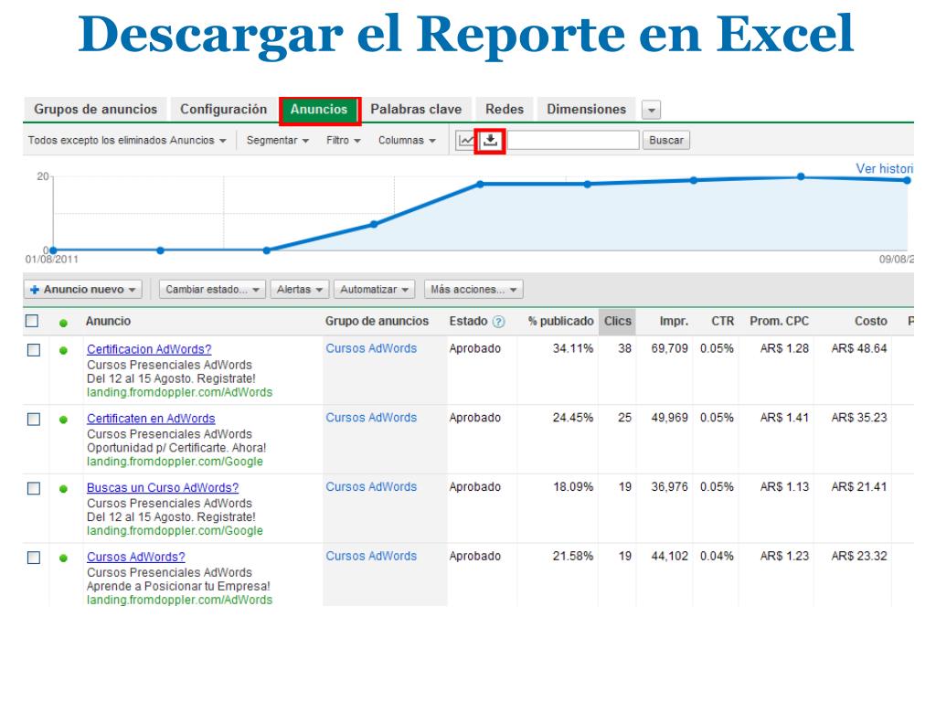The width and height of the screenshot is (936, 702).
Task: Click the AR$ 35.23 cost value
Action: (x=859, y=418)
